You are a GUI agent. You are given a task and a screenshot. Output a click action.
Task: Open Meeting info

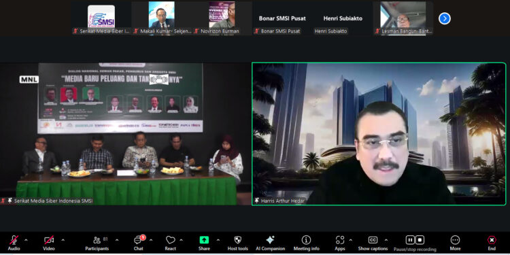click(x=307, y=243)
